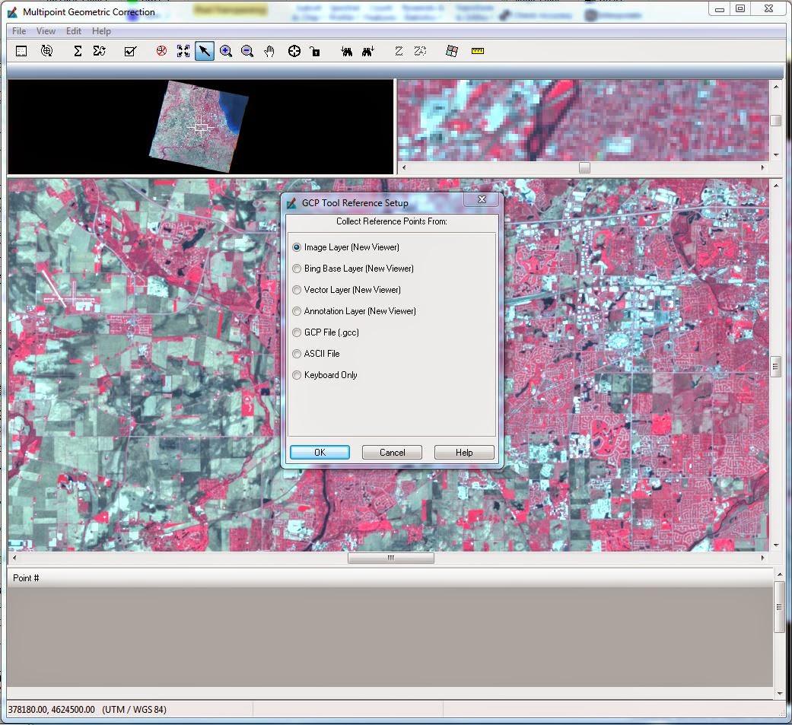The width and height of the screenshot is (792, 725).
Task: Click the main viewer scroll left arrow
Action: click(14, 558)
